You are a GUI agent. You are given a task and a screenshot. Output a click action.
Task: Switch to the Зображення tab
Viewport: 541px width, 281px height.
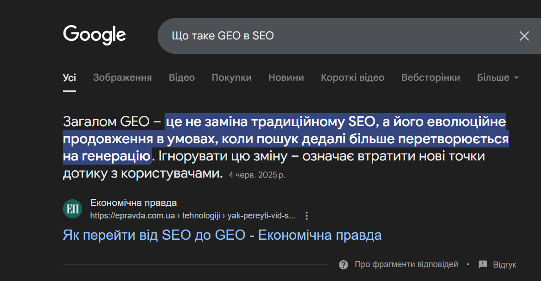(122, 77)
